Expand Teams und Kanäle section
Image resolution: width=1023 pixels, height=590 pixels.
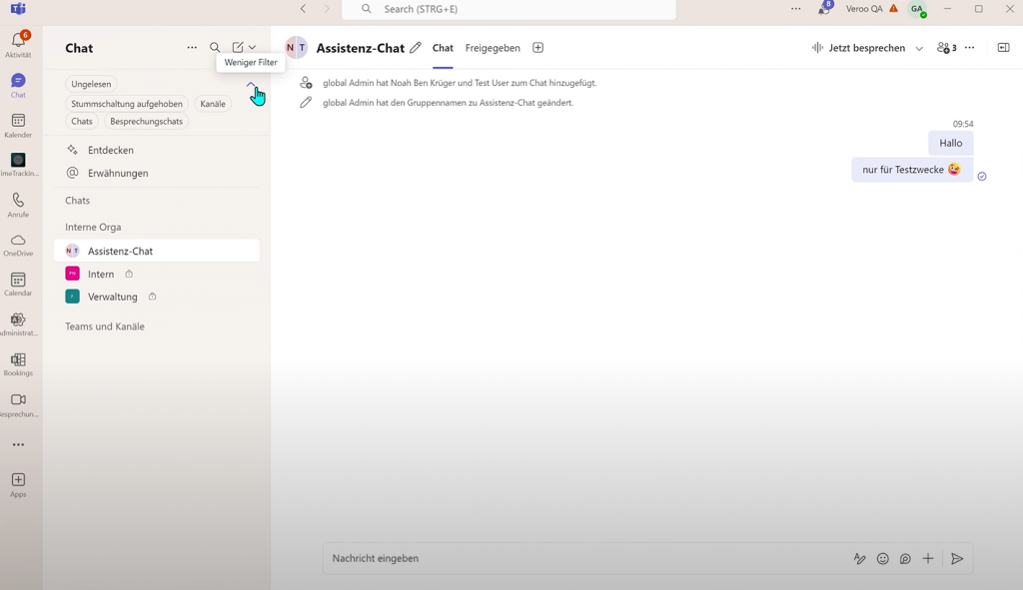104,326
